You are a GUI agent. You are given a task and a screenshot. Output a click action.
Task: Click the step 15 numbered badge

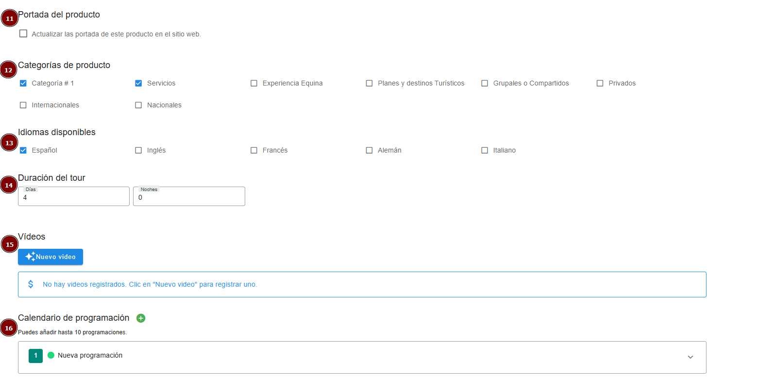[x=9, y=244]
